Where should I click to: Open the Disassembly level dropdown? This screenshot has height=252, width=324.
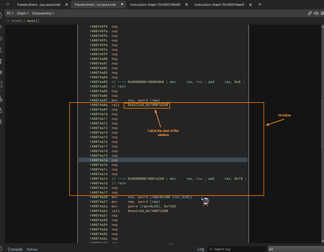click(x=43, y=13)
